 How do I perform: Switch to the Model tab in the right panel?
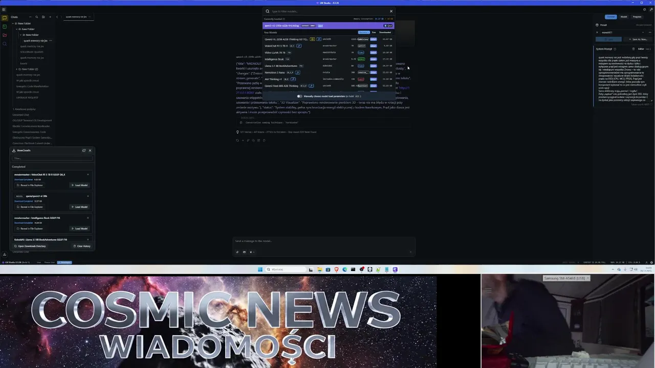(x=624, y=17)
